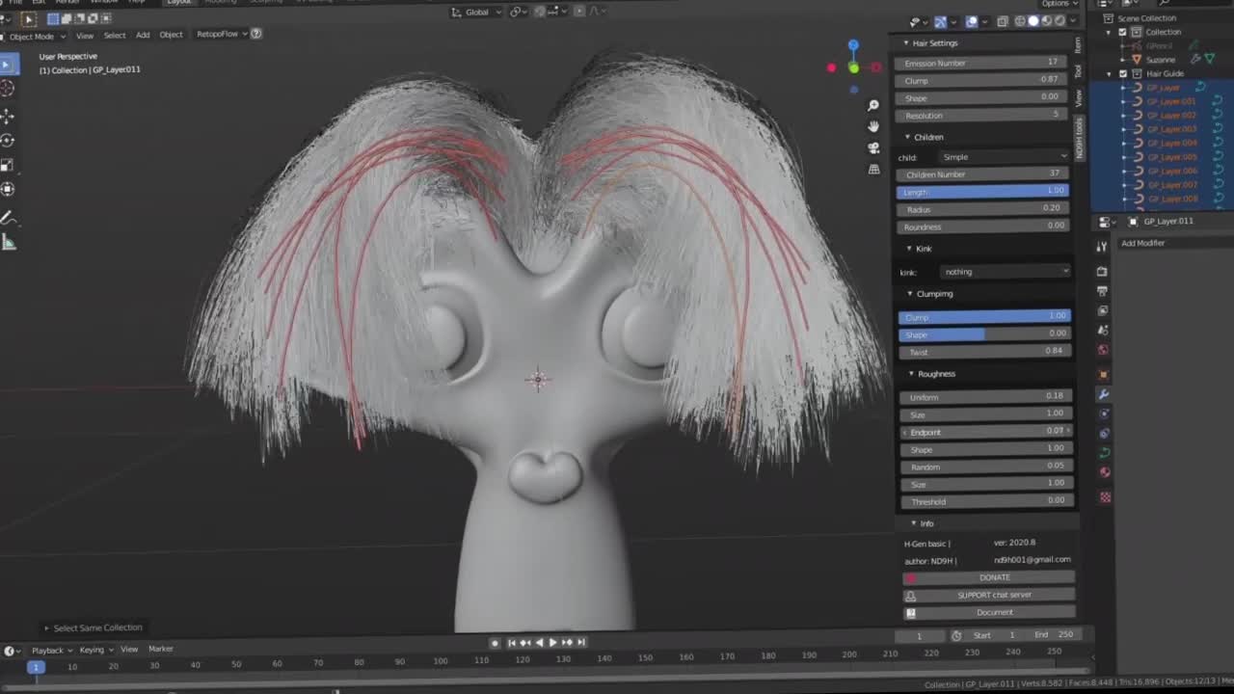
Task: Toggle Collection checkbox in outliner
Action: [1122, 32]
